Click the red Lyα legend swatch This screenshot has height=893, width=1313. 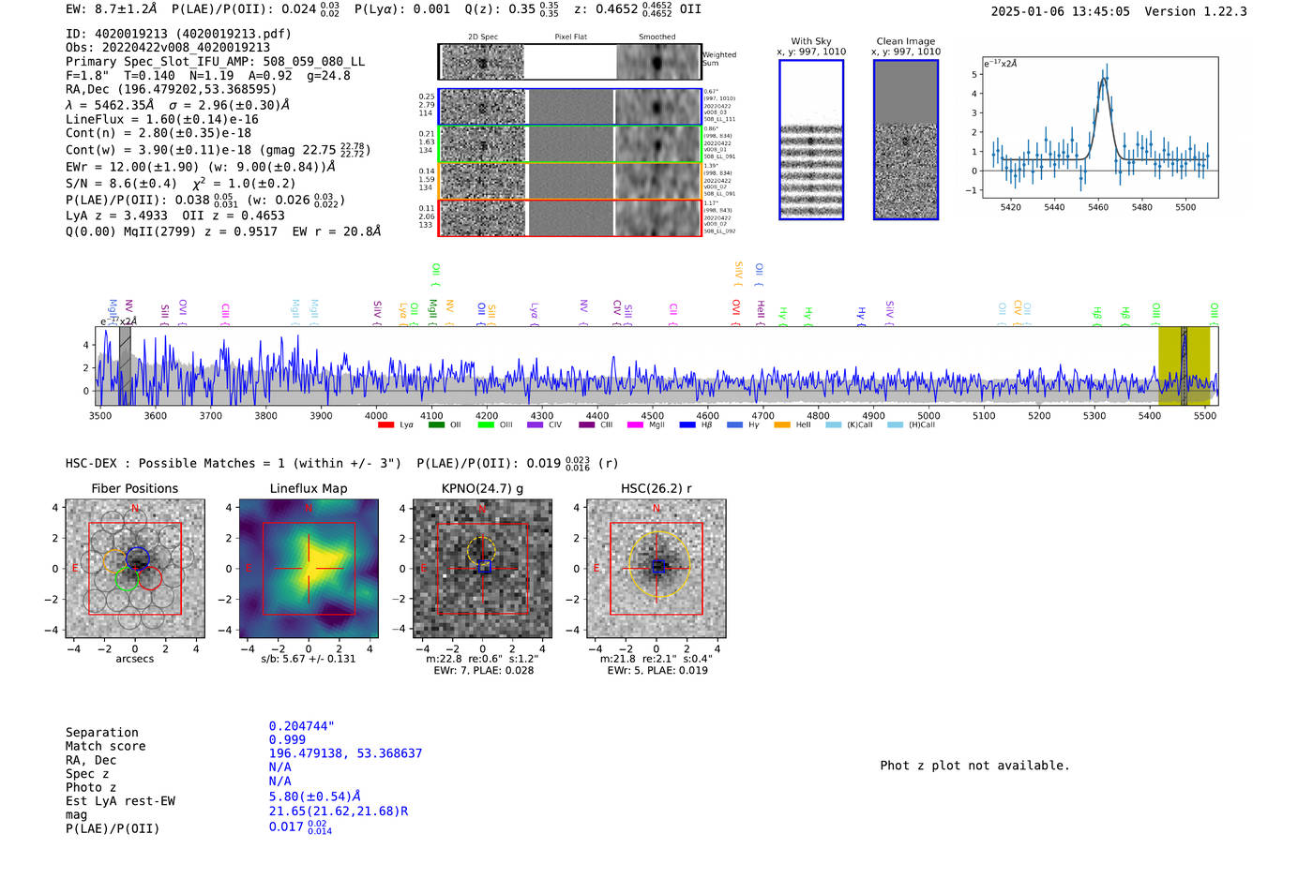tap(385, 425)
